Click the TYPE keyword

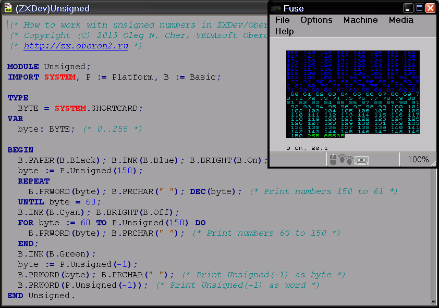18,98
